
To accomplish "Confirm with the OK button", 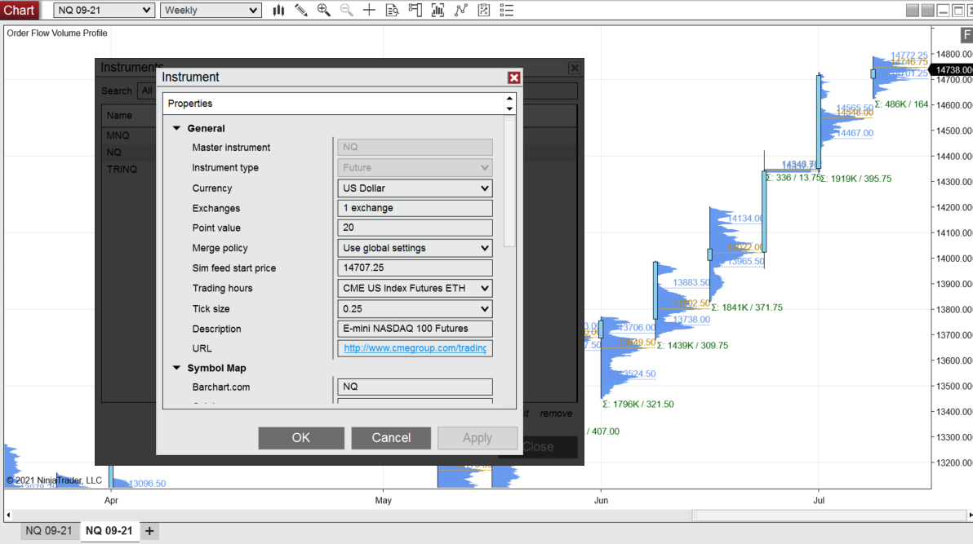I will pos(301,438).
